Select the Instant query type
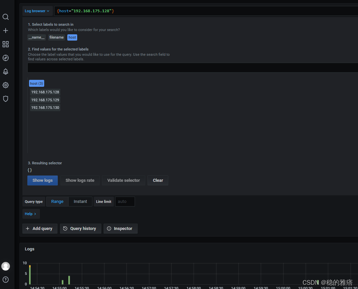 tap(81, 202)
